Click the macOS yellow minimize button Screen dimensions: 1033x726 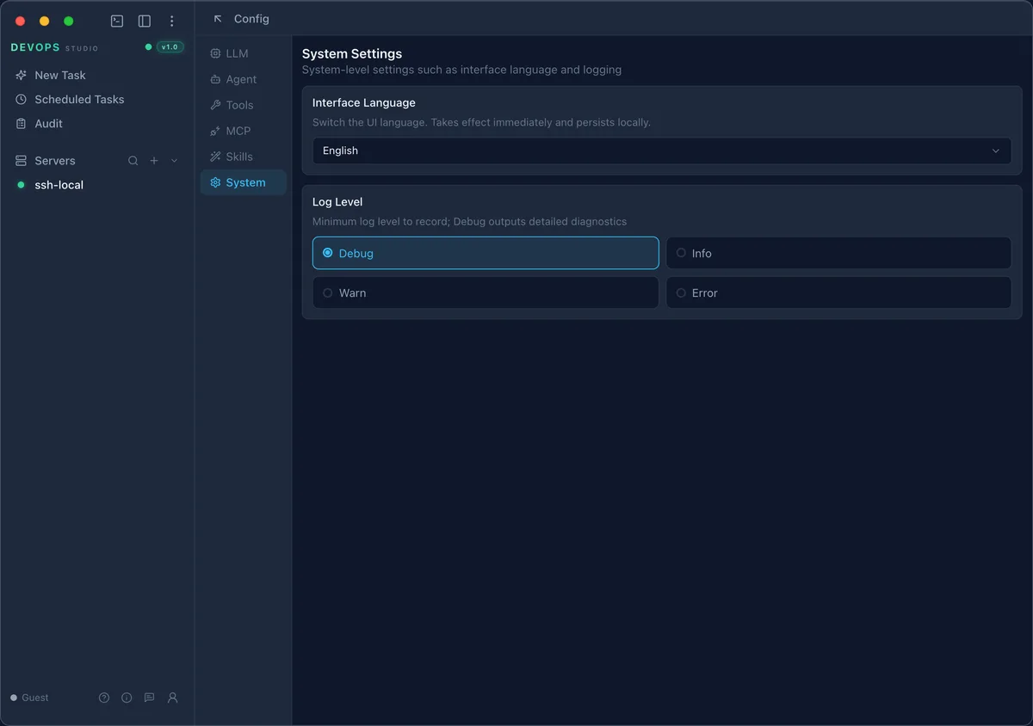click(x=45, y=21)
